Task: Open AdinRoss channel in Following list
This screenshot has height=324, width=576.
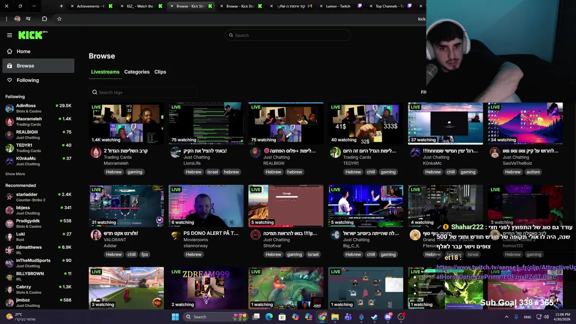Action: tap(38, 108)
